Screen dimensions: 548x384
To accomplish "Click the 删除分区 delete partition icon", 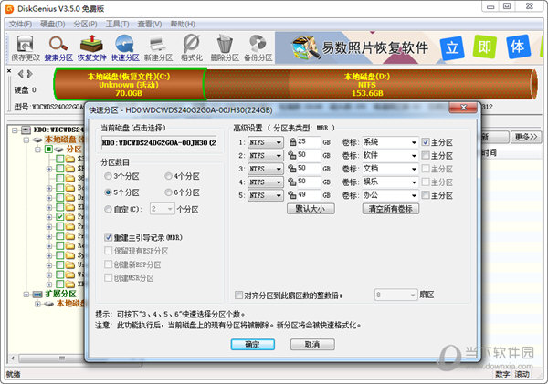I will pos(225,48).
